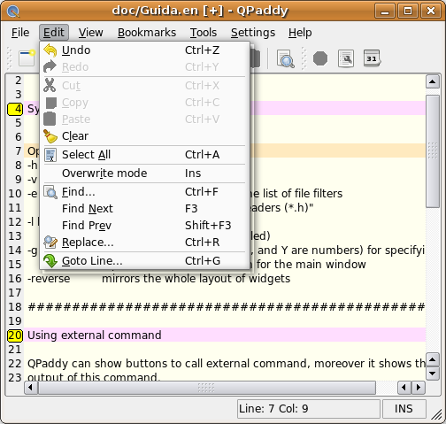Choose Undo from the Edit menu
This screenshot has width=446, height=424.
144,50
